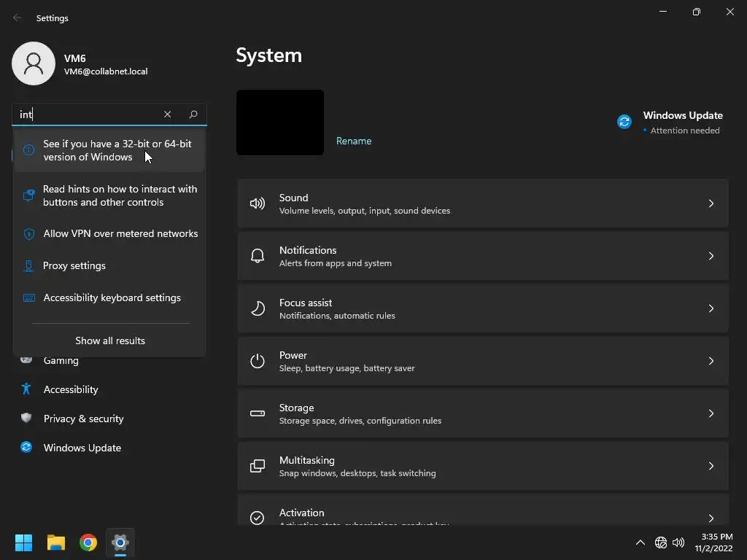
Task: Click the magnifier search icon
Action: pos(193,114)
